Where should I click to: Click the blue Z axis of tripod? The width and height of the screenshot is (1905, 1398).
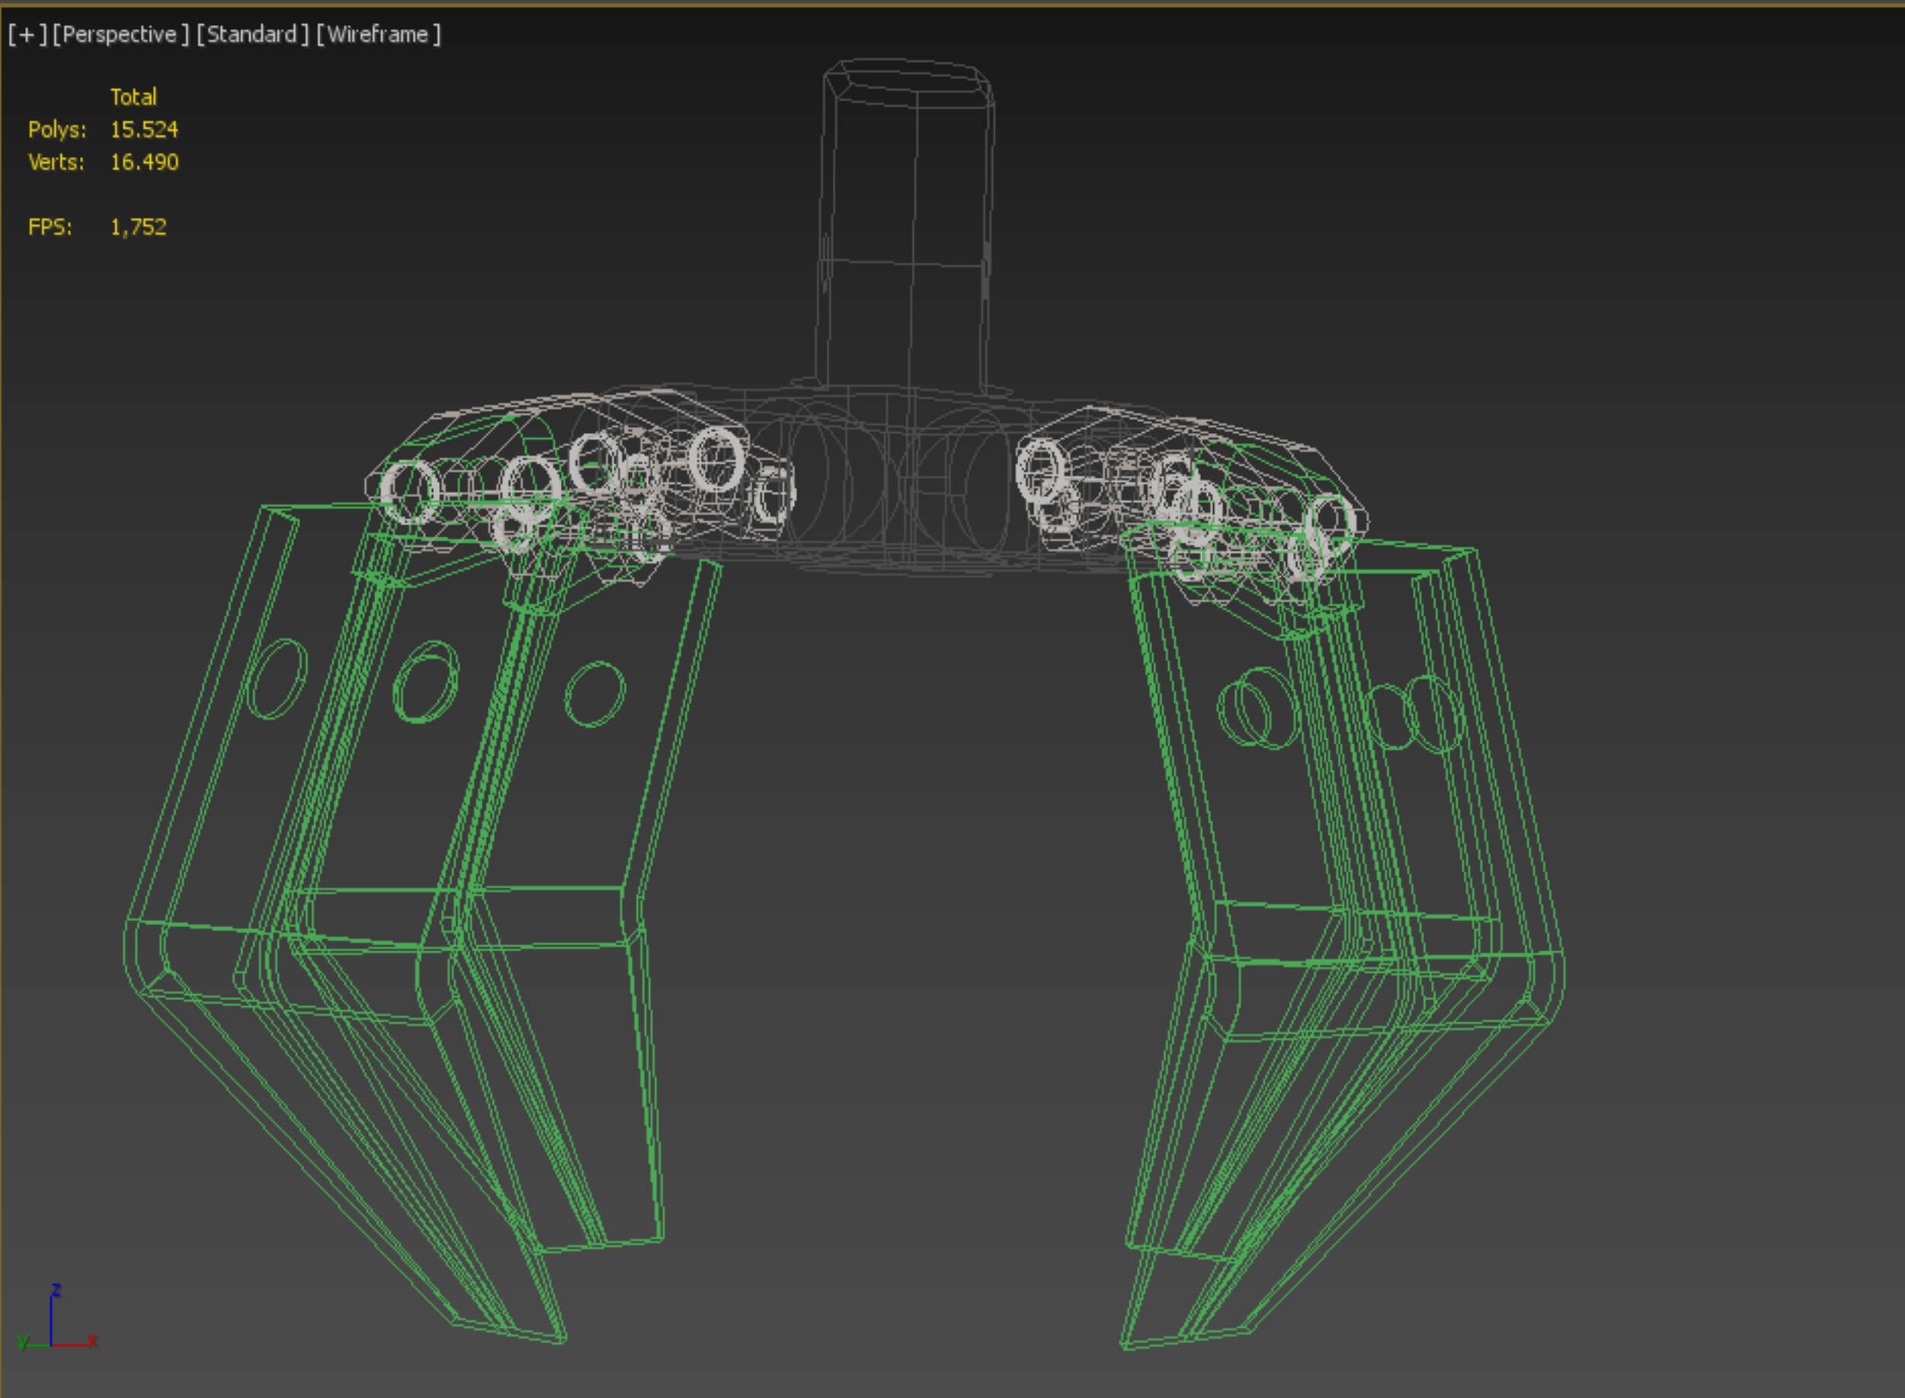[51, 1319]
